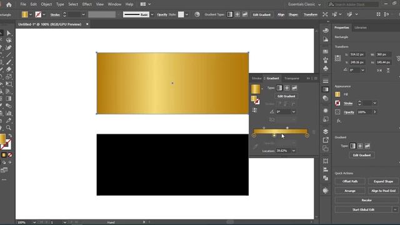Click the Align to Pixel Grid button

coord(383,191)
